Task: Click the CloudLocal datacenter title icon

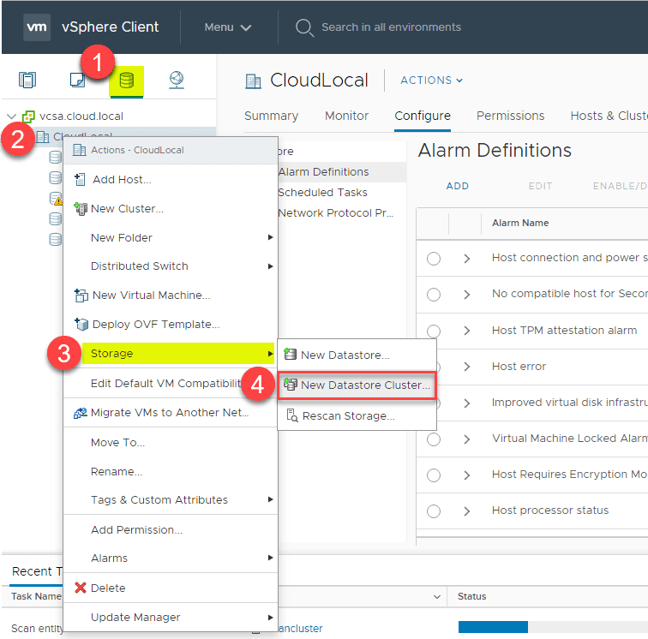Action: coord(253,81)
